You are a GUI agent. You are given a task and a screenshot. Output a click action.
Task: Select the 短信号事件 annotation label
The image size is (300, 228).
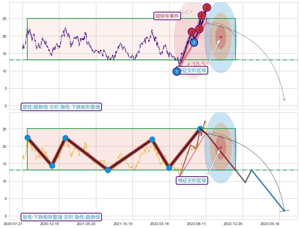tap(167, 16)
